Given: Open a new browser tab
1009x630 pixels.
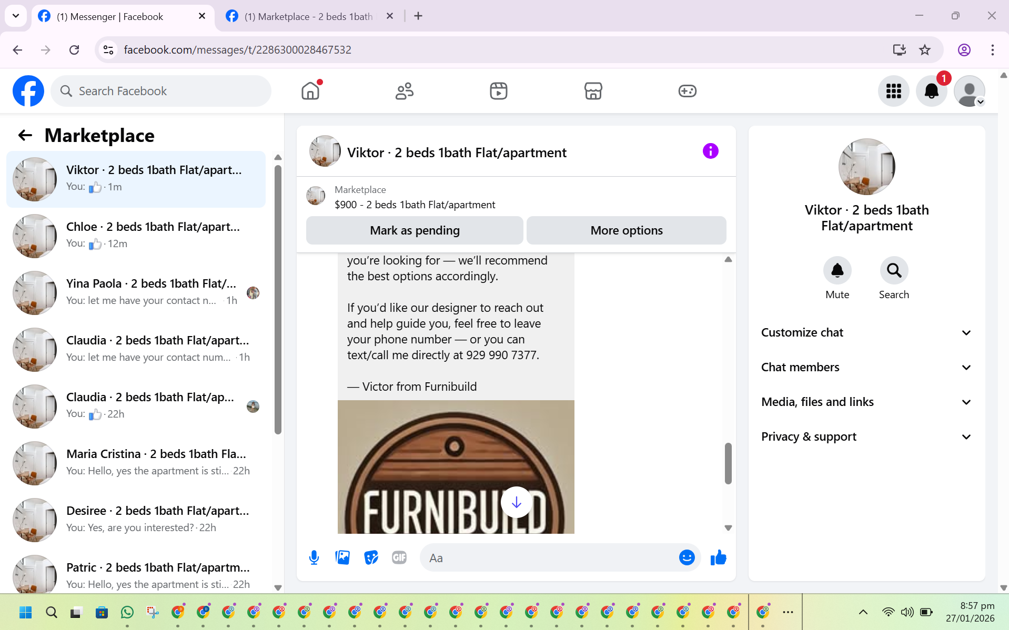Looking at the screenshot, I should (x=418, y=16).
